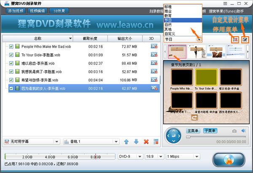
Task: Sort by the 截取长度 column header
Action: point(90,38)
